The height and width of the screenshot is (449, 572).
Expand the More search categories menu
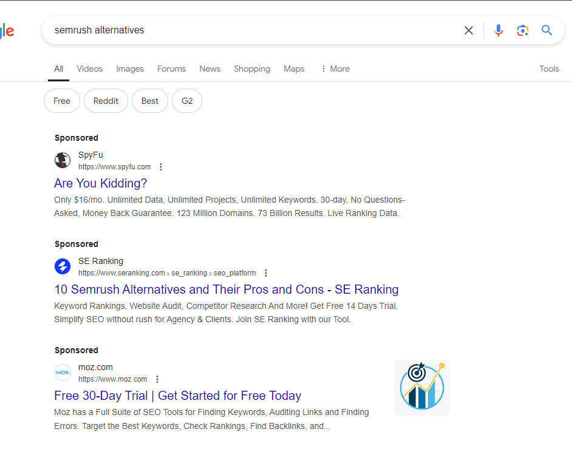coord(335,69)
